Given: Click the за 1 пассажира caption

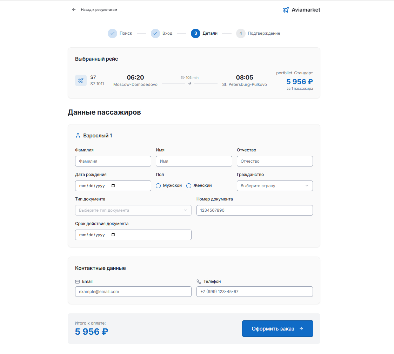Looking at the screenshot, I should [x=300, y=89].
